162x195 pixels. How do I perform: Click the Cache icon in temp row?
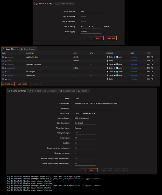tap(107, 79)
